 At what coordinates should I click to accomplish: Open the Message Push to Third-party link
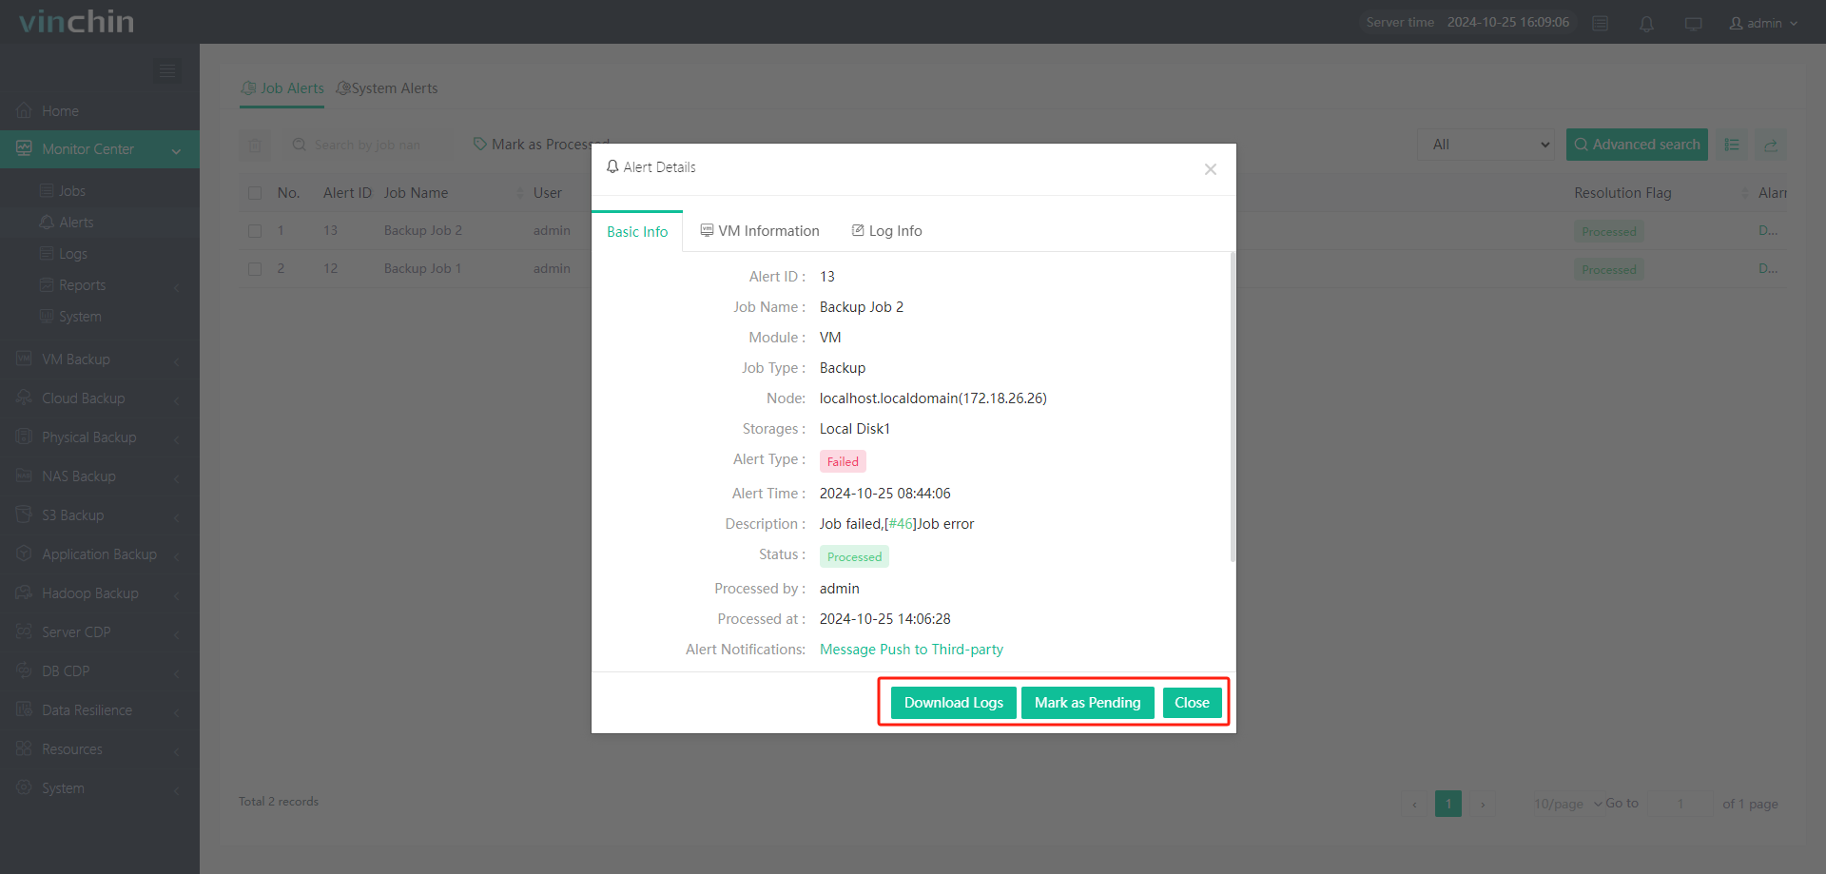(x=911, y=649)
